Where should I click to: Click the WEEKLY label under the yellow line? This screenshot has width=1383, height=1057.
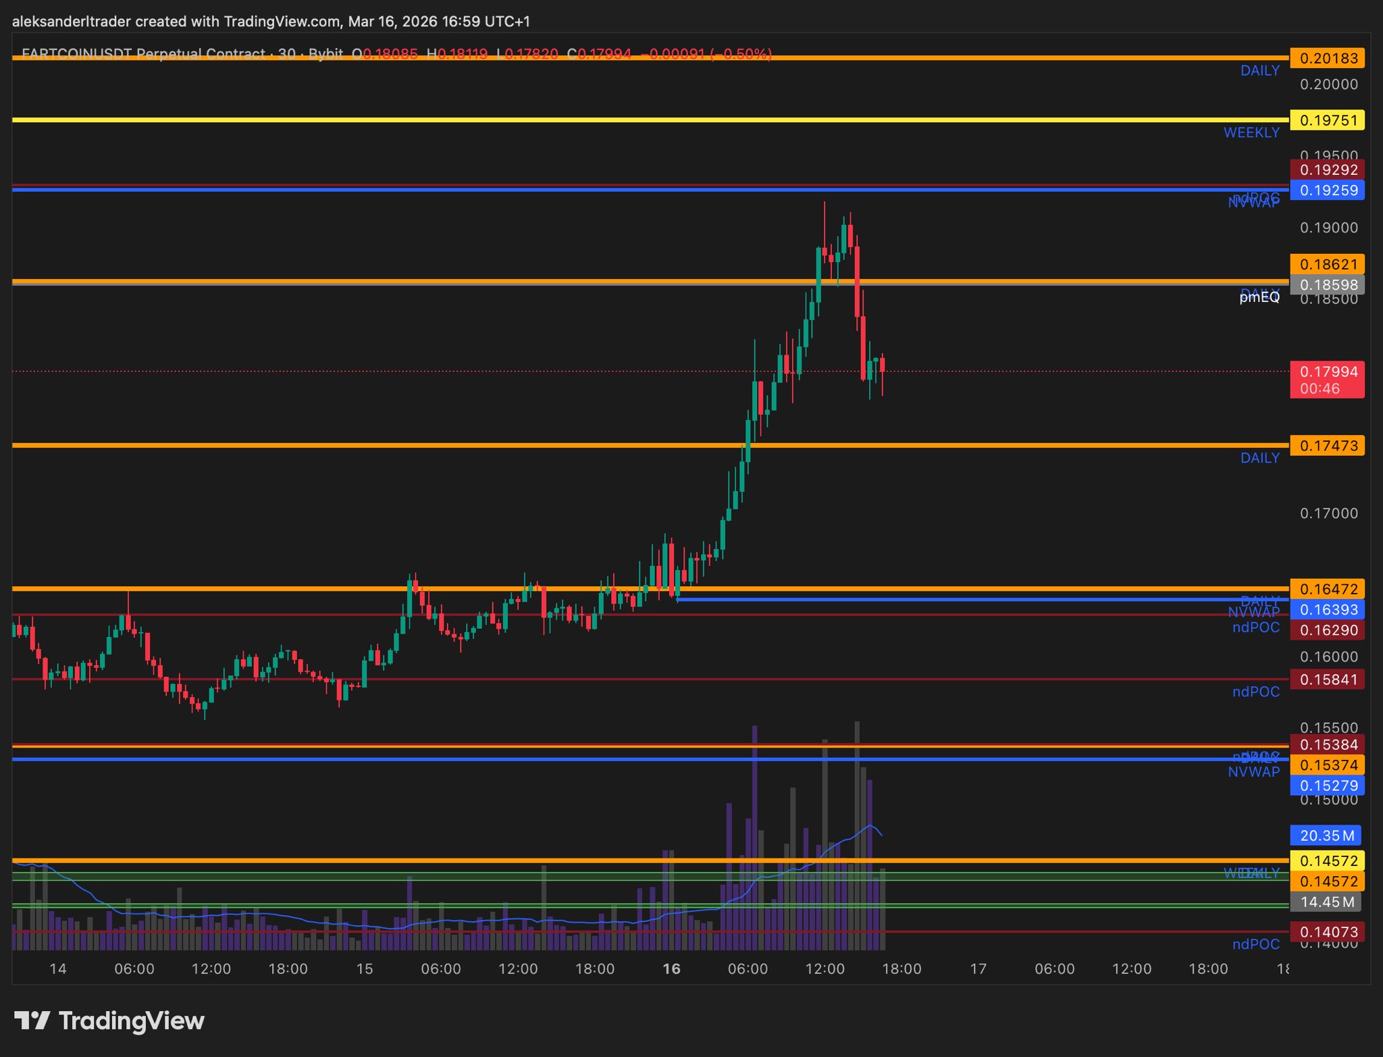[1251, 132]
